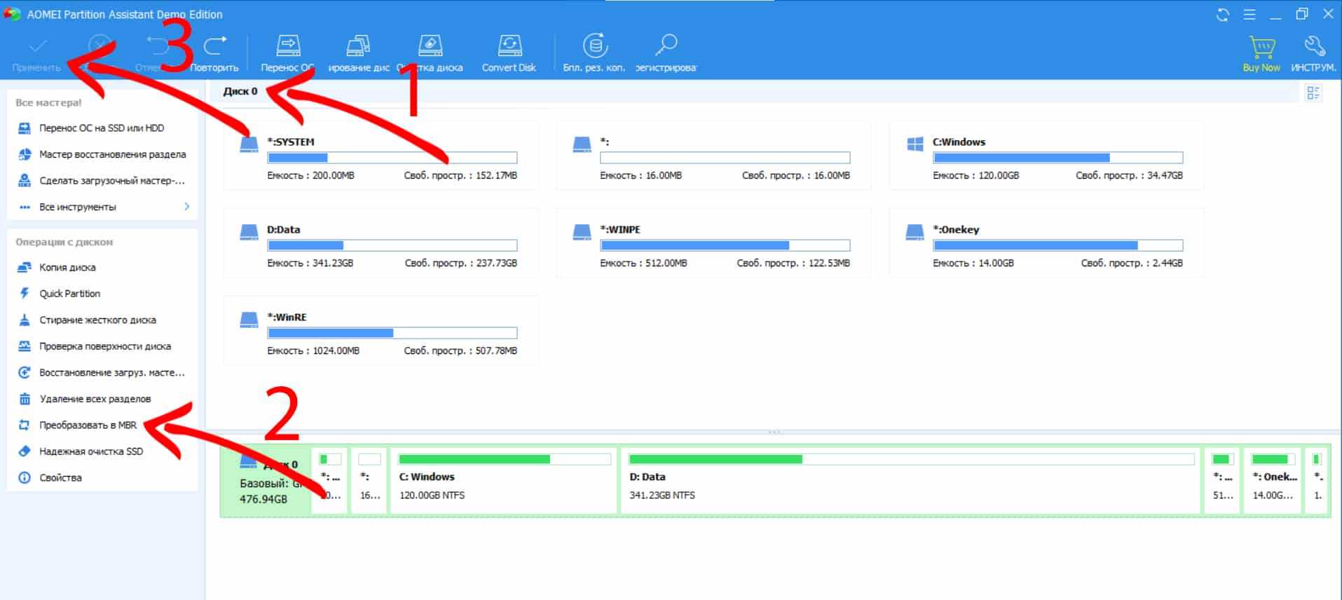
Task: Select the *:WINPE partition drive icon
Action: coord(582,232)
